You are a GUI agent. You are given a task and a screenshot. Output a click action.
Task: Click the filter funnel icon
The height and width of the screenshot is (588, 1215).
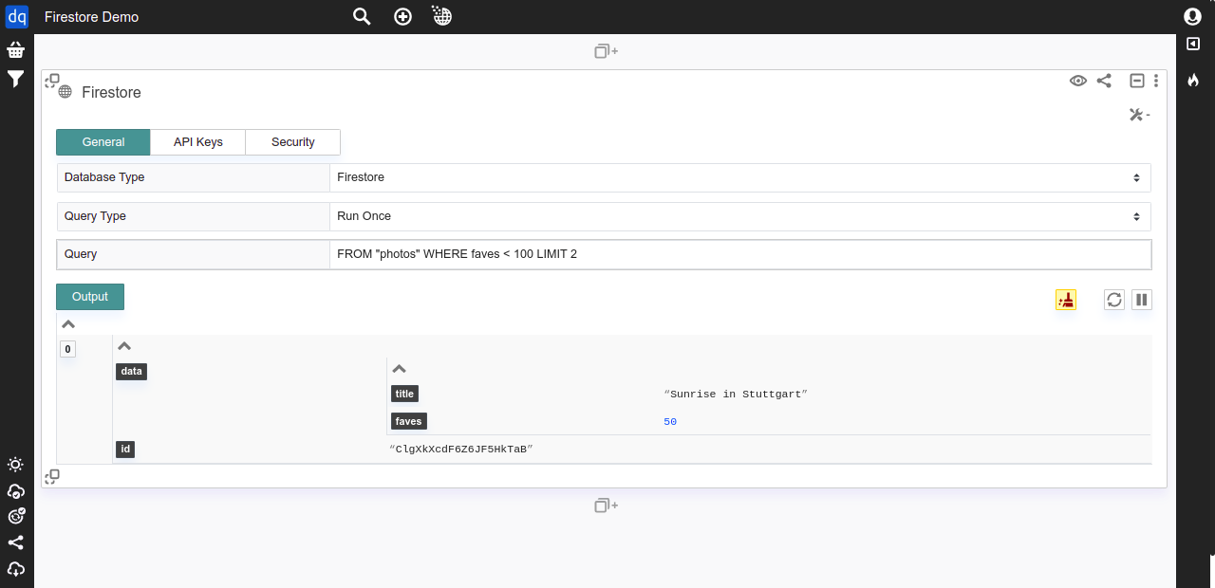coord(16,80)
